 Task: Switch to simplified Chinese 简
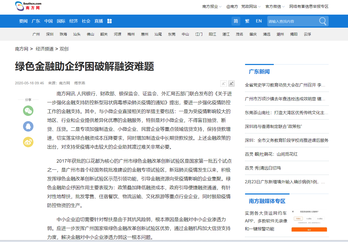click(236, 21)
